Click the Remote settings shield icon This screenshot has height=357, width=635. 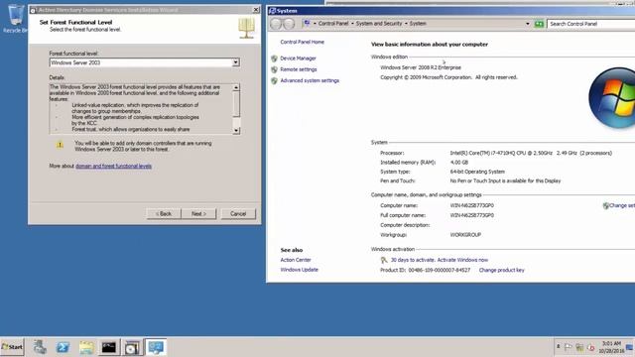pyautogui.click(x=274, y=69)
